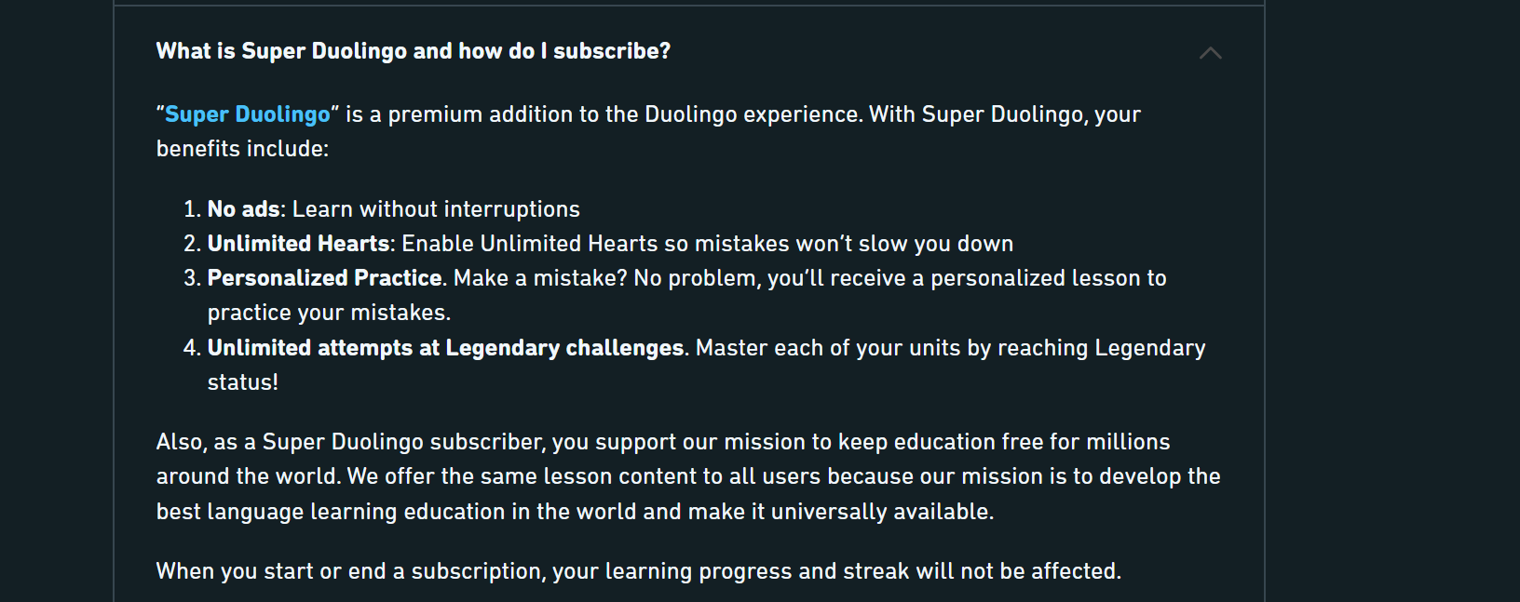Image resolution: width=1520 pixels, height=602 pixels.
Task: Click the word "status!" in item four
Action: pyautogui.click(x=242, y=382)
